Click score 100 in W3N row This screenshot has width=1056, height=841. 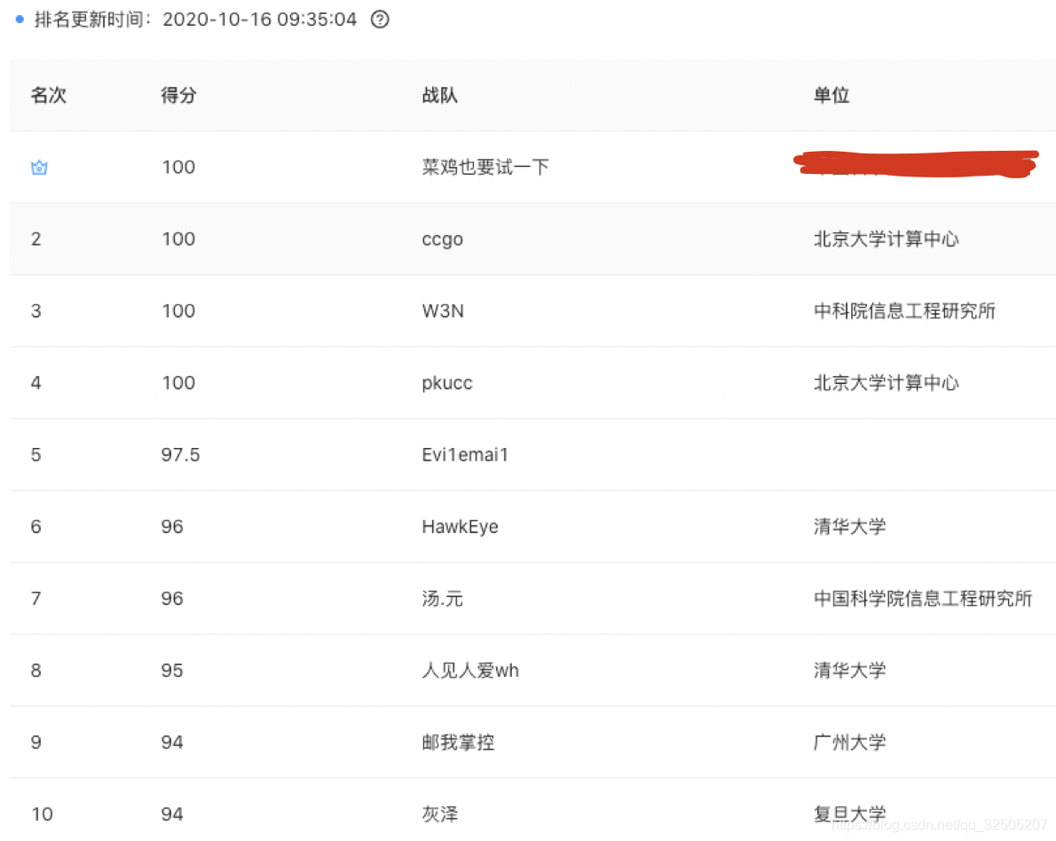click(x=178, y=311)
